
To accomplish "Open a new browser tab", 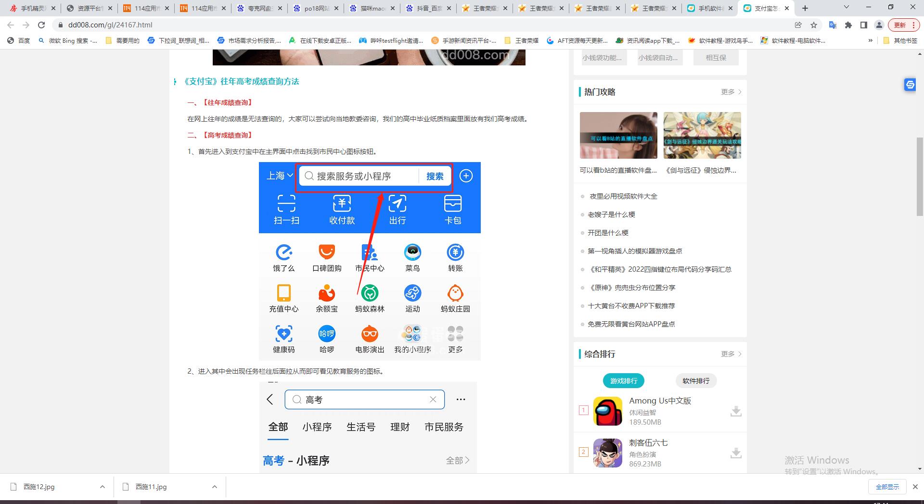I will pos(805,8).
